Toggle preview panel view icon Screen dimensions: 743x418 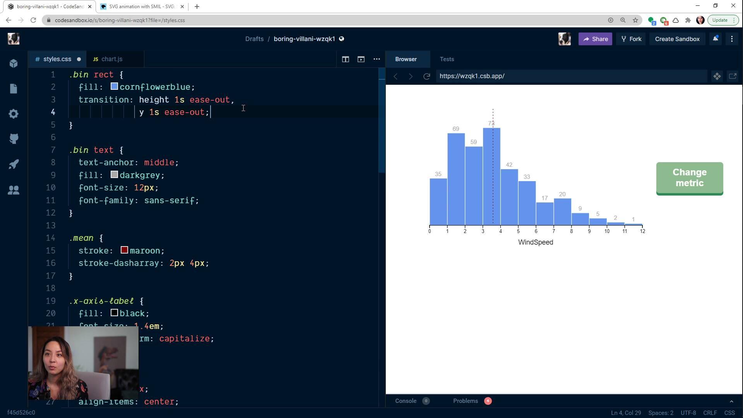click(361, 59)
